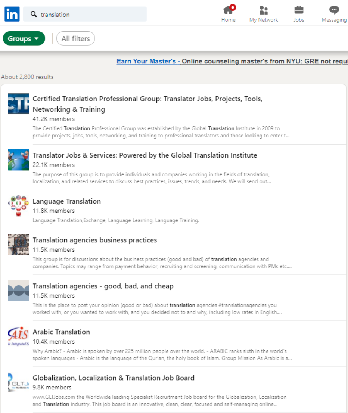The image size is (348, 413).
Task: Open Translation agencies business practices group
Action: [95, 240]
